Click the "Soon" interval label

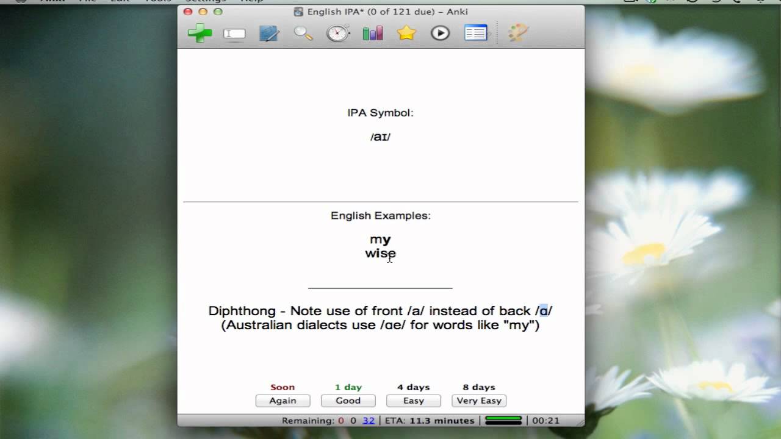[283, 387]
